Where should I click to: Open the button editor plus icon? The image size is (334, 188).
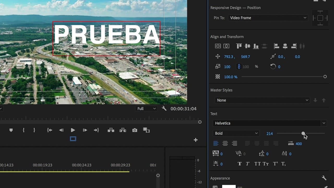196,140
